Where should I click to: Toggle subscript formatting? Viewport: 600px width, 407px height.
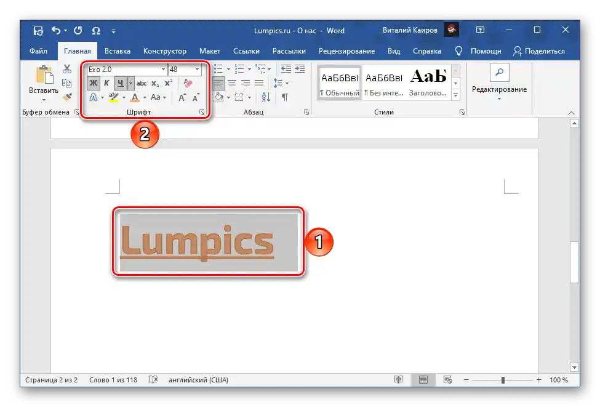(155, 84)
